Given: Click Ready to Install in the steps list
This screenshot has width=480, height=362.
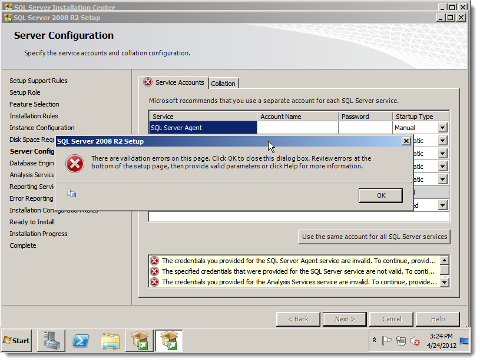Looking at the screenshot, I should pyautogui.click(x=32, y=222).
